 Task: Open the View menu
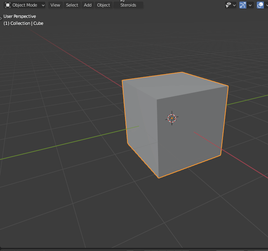pos(55,5)
